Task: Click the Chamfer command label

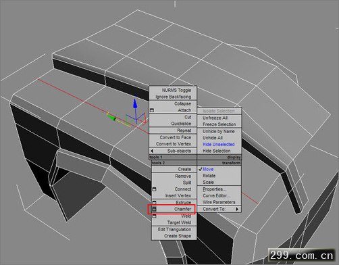Action: tap(182, 209)
